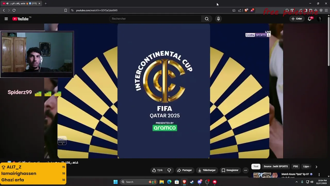Open File Explorer from the taskbar

(162, 182)
